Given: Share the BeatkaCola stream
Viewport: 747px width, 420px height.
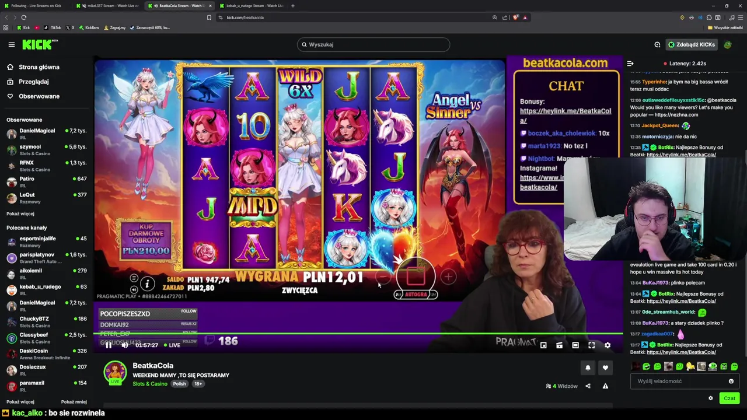Looking at the screenshot, I should [x=588, y=386].
